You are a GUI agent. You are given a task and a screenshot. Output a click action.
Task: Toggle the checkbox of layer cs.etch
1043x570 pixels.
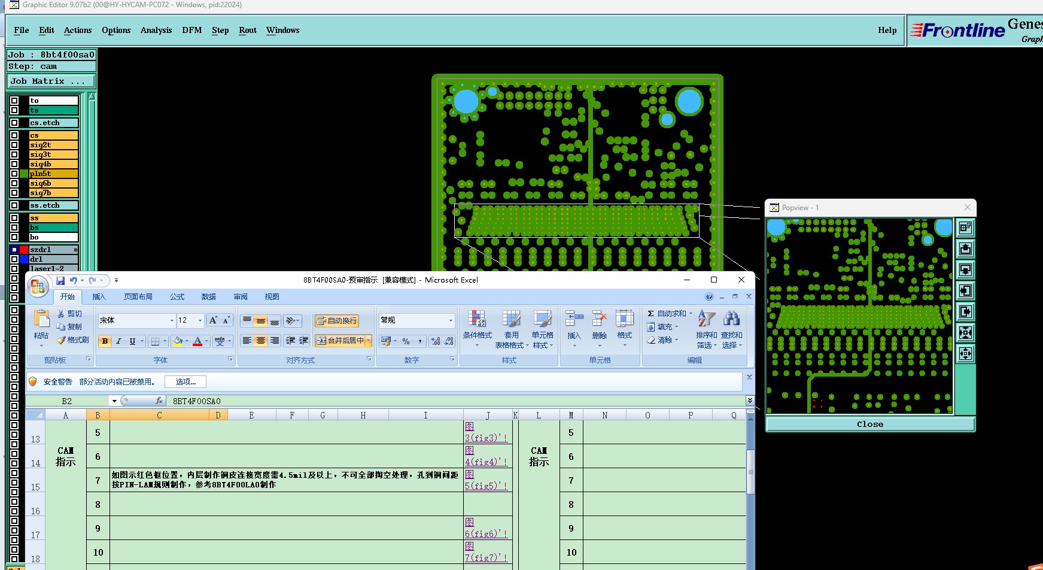[14, 123]
